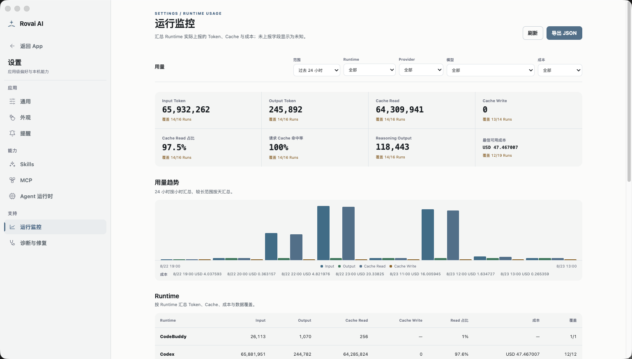Export data with 导出 JSON button
632x359 pixels.
(x=564, y=33)
